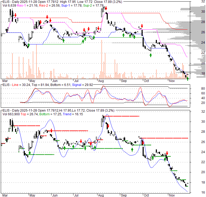The height and width of the screenshot is (197, 206).
Task: Click the Signal = 29.92 indicator label
Action: tap(82, 85)
